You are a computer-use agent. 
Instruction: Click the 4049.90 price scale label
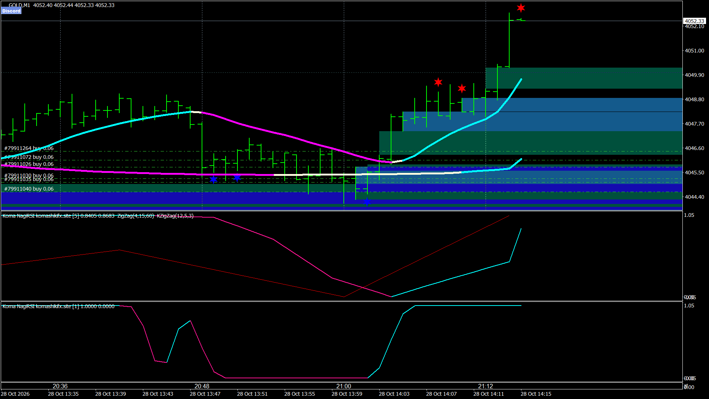click(x=695, y=75)
